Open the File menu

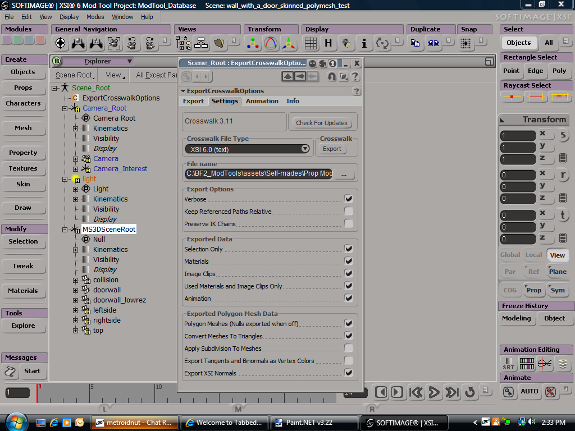tap(9, 17)
